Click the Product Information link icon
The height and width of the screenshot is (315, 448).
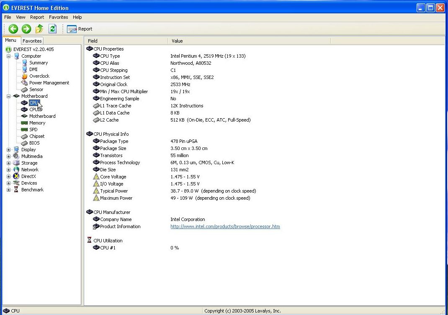[x=96, y=226]
